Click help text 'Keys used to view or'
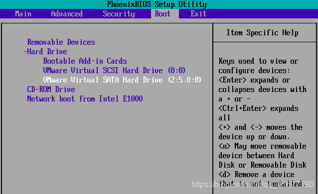This screenshot has height=194, width=318. coord(258,61)
